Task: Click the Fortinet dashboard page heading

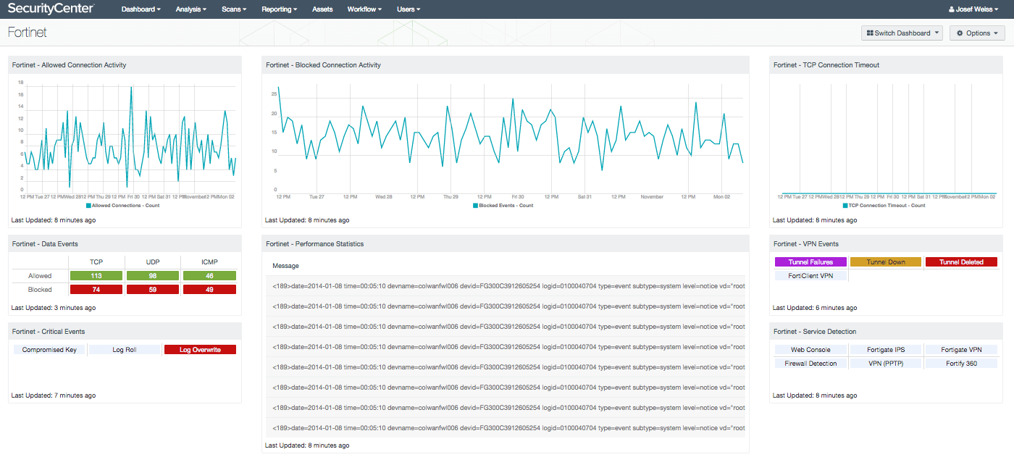Action: (x=28, y=33)
